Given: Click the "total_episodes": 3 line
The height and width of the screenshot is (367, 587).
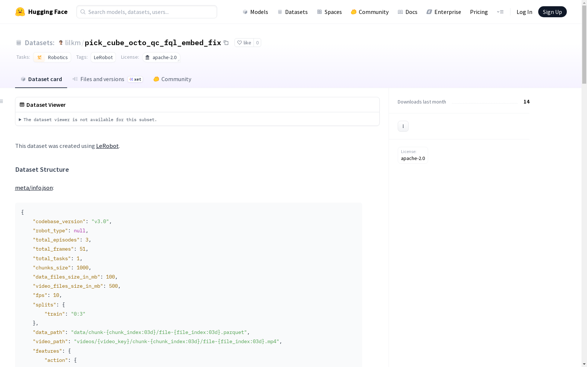Looking at the screenshot, I should click(x=62, y=240).
